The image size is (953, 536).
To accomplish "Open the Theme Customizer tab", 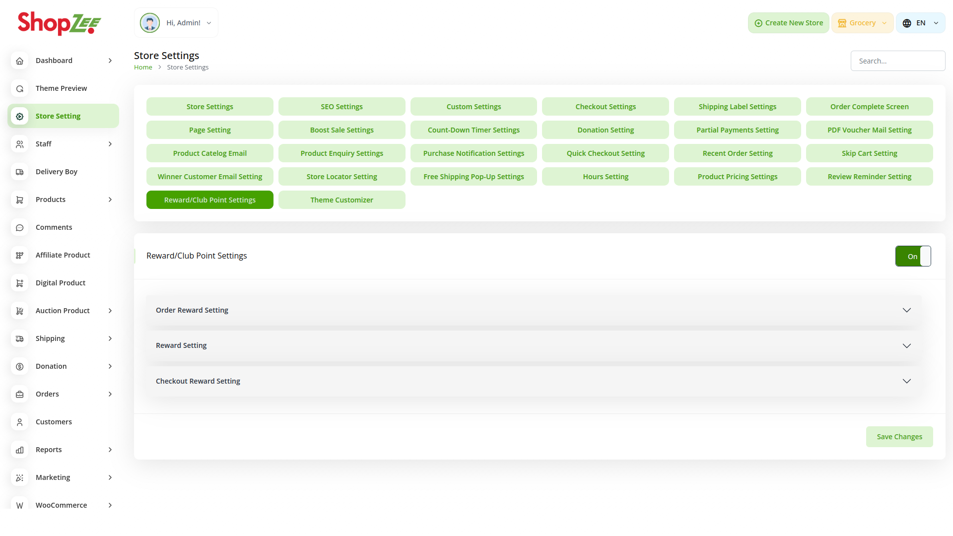I will click(341, 200).
